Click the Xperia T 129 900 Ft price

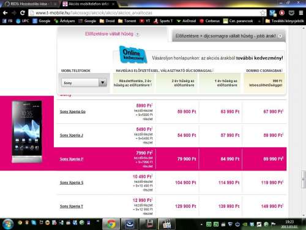click(185, 206)
